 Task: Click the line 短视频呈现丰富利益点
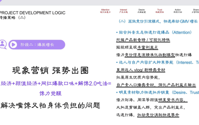click(x=137, y=47)
